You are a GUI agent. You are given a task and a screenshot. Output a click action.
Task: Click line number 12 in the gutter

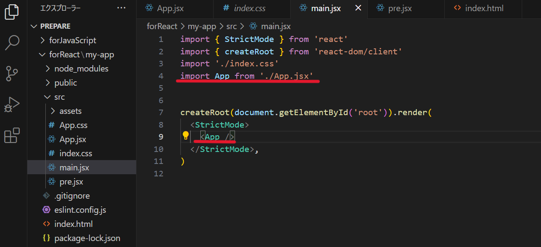pyautogui.click(x=158, y=173)
